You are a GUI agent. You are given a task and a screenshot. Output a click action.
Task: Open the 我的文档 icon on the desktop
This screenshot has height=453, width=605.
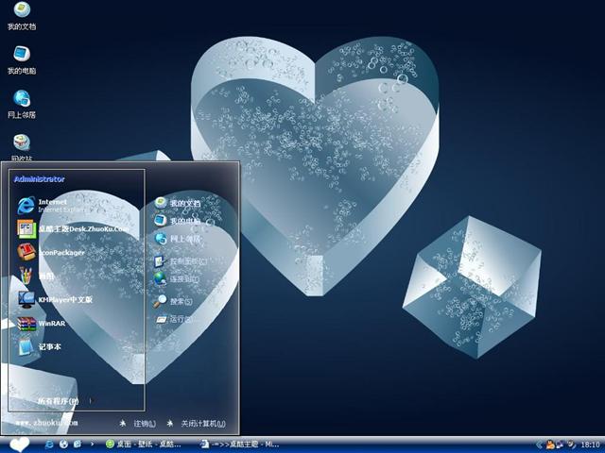[x=22, y=16]
